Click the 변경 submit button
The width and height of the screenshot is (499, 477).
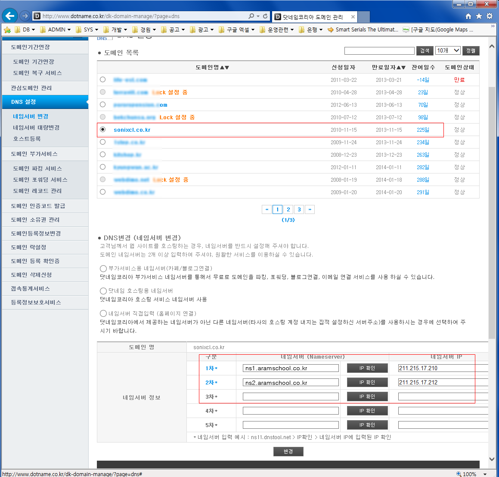coord(288,452)
